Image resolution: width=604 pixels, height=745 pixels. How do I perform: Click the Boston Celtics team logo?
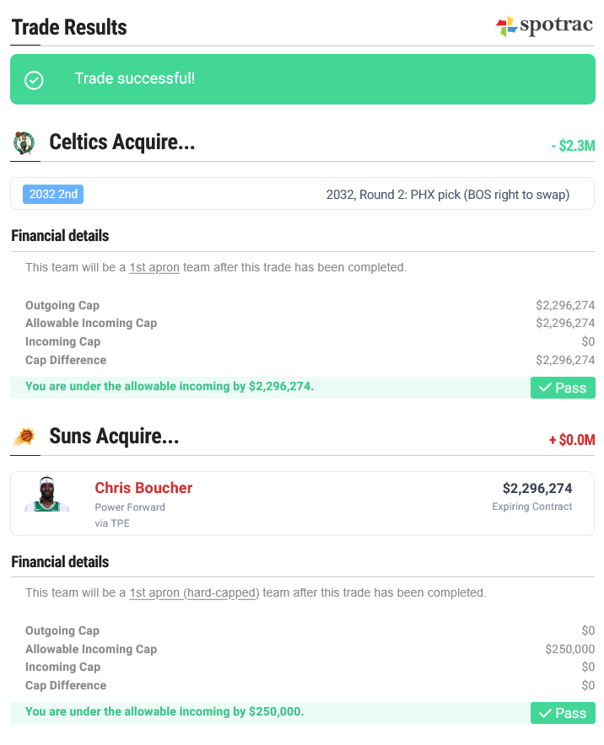pos(24,143)
